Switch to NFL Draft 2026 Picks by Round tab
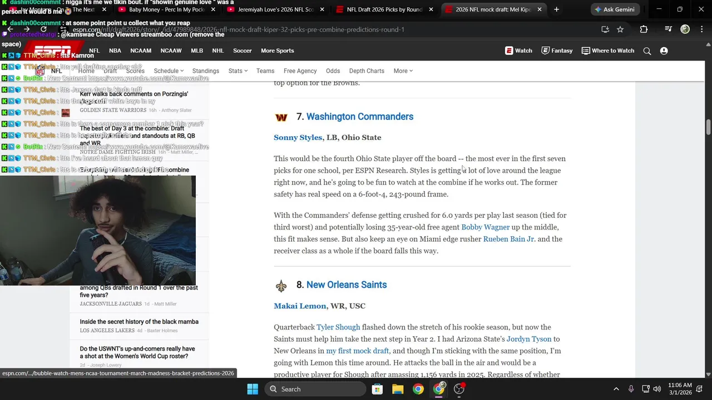Screen dimensions: 712x400 [x=384, y=9]
